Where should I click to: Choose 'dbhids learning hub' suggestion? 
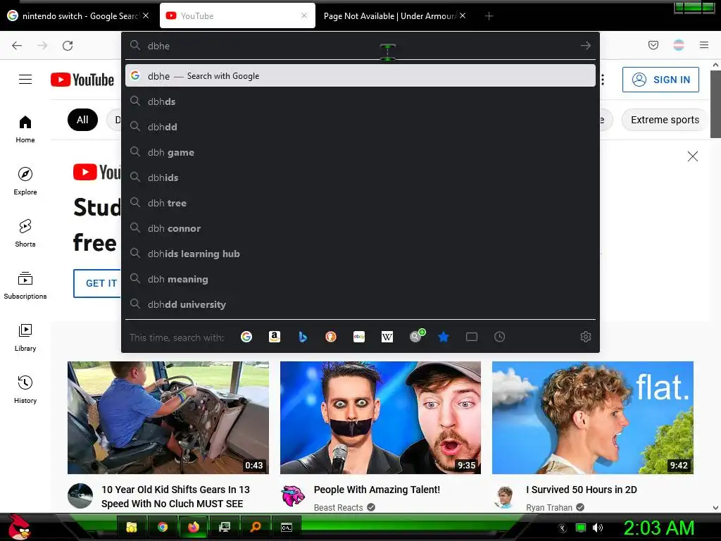pyautogui.click(x=360, y=254)
